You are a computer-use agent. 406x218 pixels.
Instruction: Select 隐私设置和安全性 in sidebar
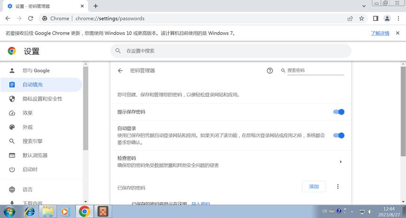(42, 99)
